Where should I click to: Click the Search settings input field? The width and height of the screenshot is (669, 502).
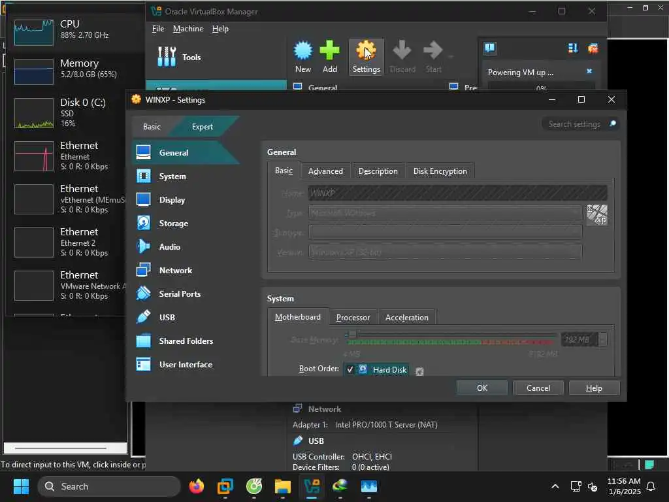coord(574,124)
